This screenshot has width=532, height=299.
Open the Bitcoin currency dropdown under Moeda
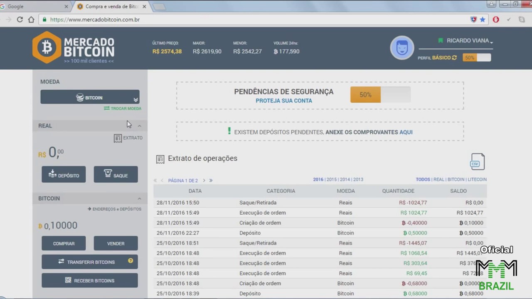(90, 97)
